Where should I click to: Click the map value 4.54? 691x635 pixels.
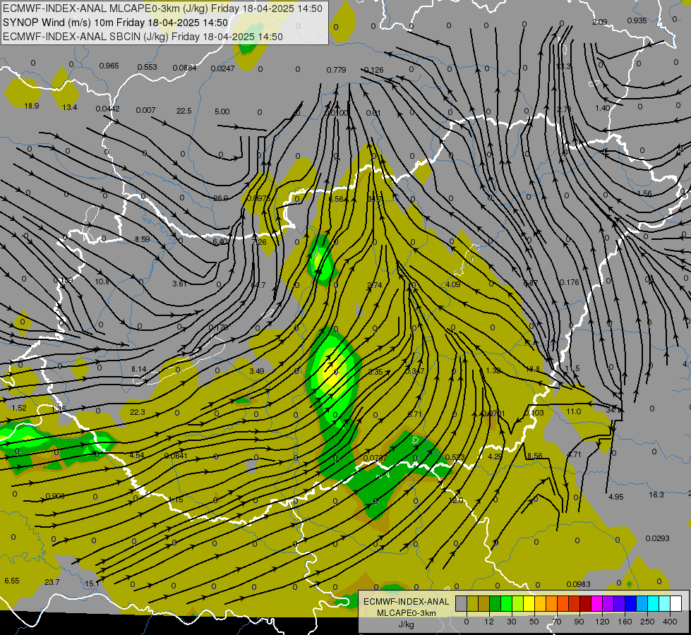click(137, 455)
